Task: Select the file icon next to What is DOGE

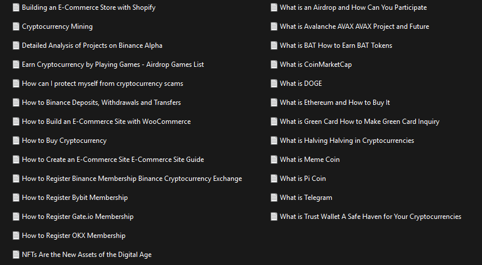Action: coord(274,84)
